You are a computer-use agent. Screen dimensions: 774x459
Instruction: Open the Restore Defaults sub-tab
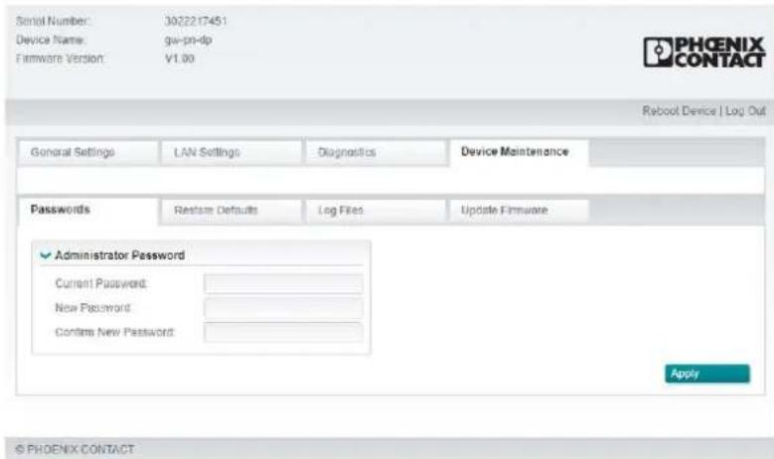[x=232, y=211]
